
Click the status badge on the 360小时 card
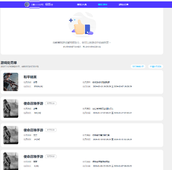(x=51, y=103)
